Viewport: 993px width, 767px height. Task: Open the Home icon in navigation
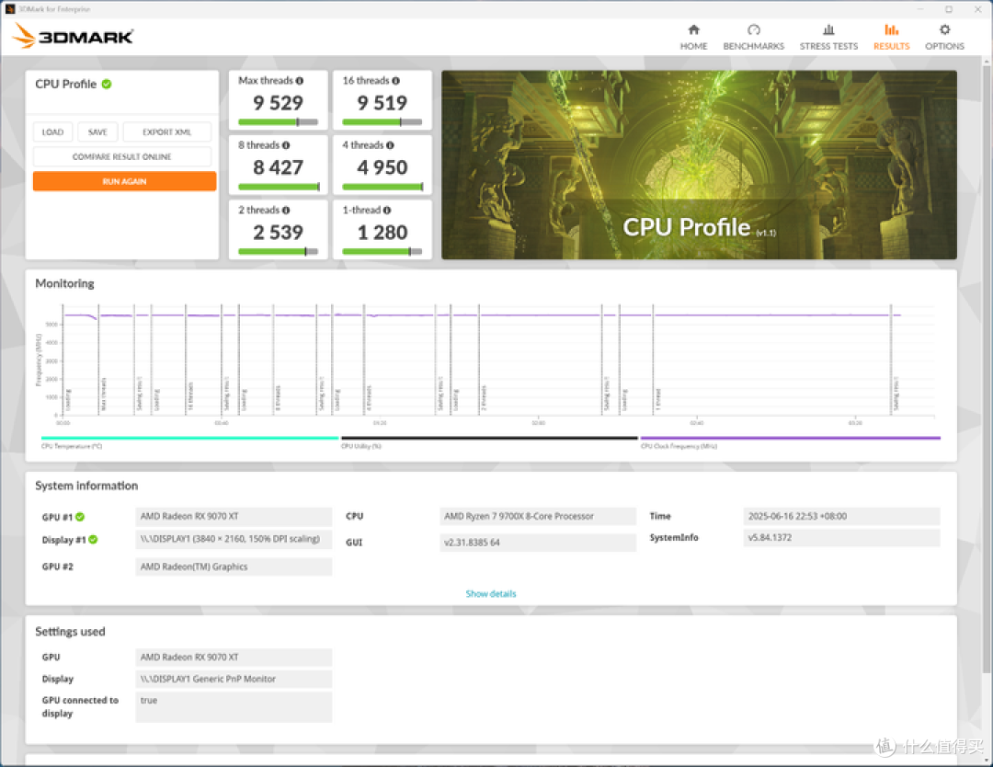[693, 29]
